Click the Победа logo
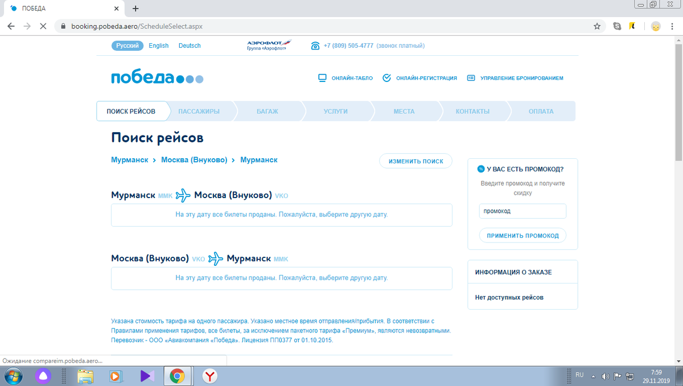This screenshot has width=683, height=386. coord(157,78)
